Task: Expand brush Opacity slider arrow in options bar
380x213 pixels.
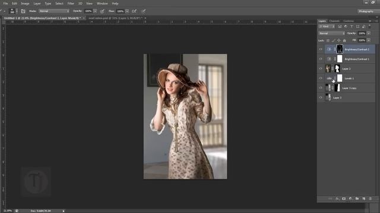Action: pyautogui.click(x=95, y=11)
